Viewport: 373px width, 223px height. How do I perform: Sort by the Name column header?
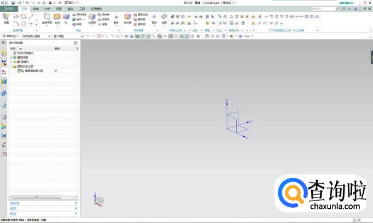pos(31,49)
